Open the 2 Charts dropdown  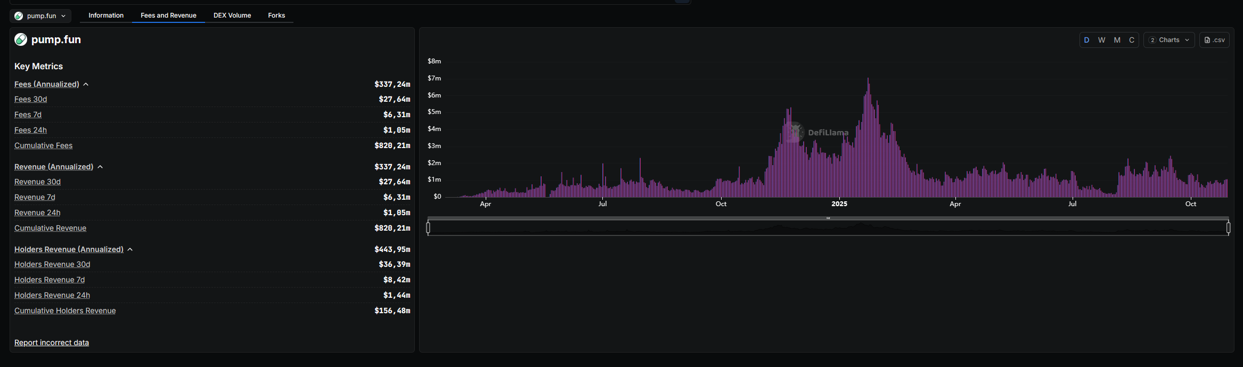click(x=1169, y=40)
